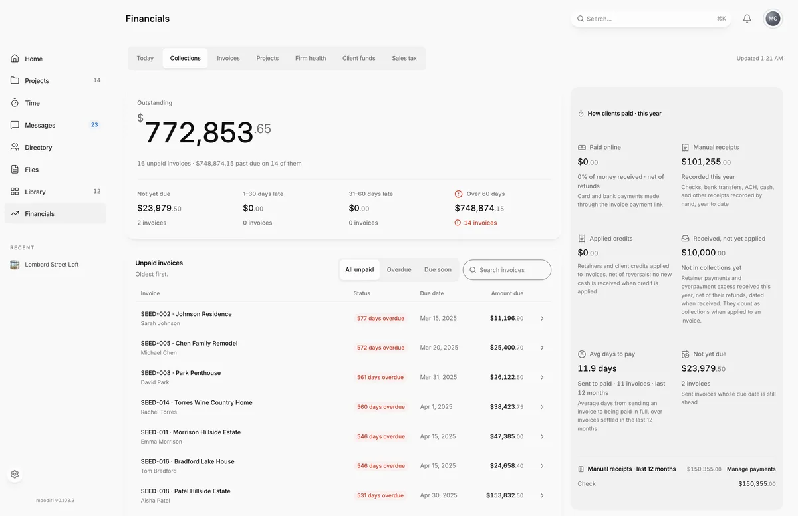798x516 pixels.
Task: Click the Mar 31, 2025 due date
Action: (439, 377)
